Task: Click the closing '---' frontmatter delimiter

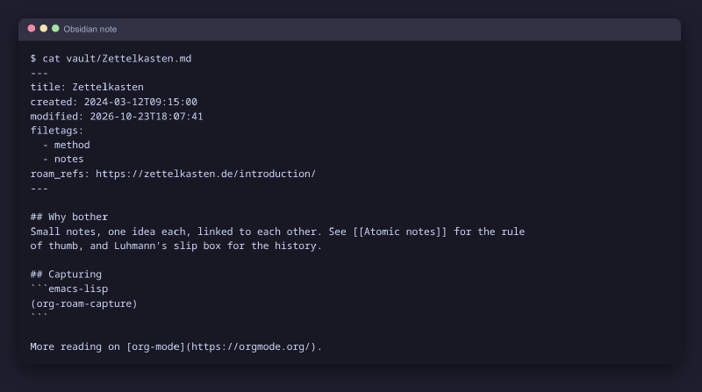Action: (x=39, y=189)
